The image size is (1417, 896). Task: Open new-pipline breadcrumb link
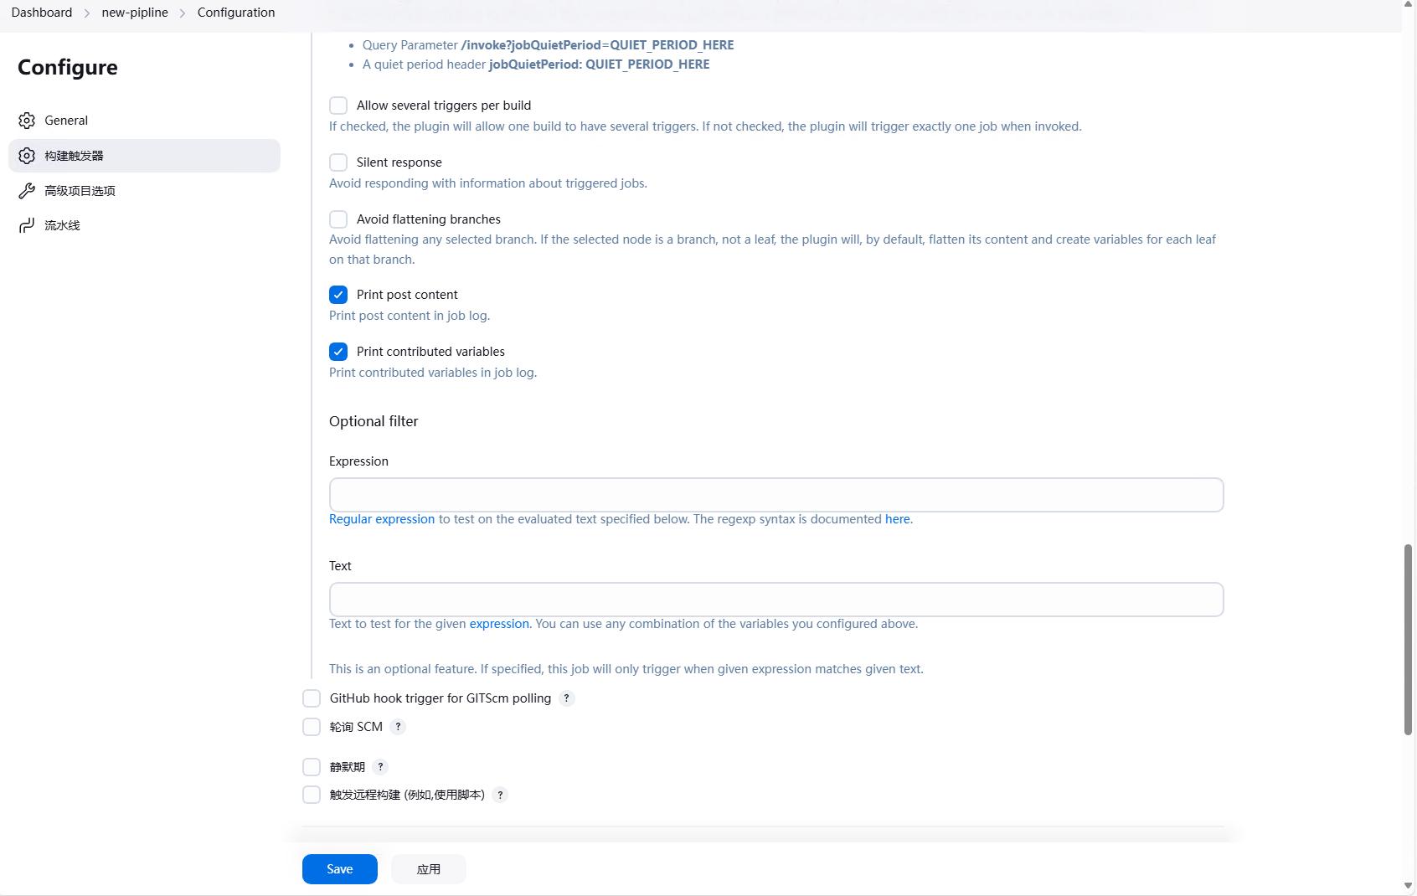[135, 13]
